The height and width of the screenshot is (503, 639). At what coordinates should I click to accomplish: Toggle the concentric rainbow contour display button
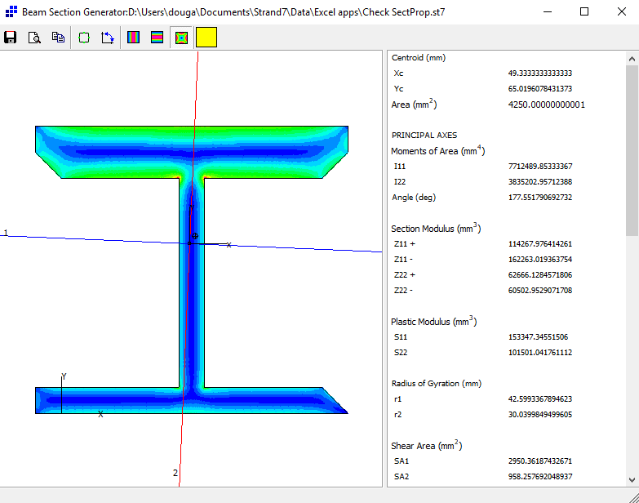pyautogui.click(x=181, y=38)
